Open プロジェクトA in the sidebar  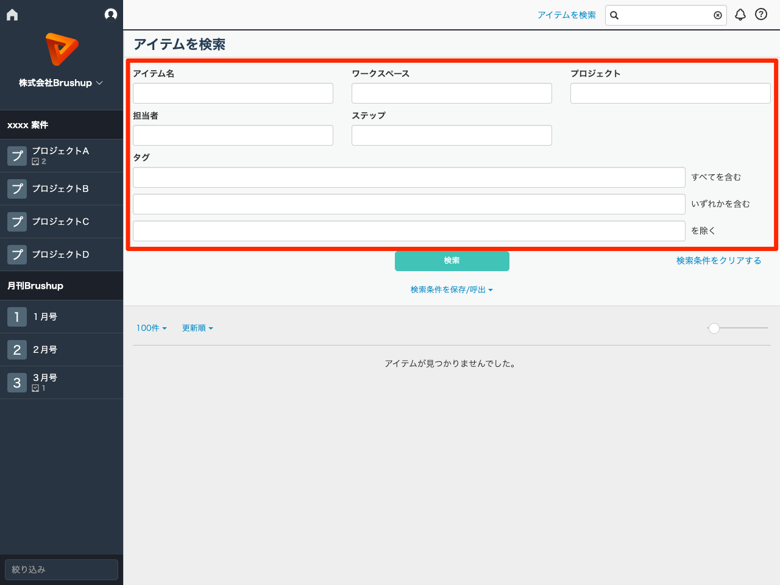pos(62,156)
